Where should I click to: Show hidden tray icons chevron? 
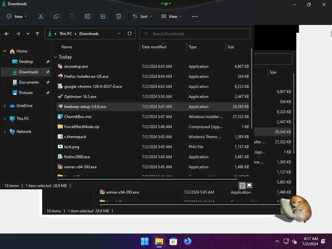coord(277,241)
